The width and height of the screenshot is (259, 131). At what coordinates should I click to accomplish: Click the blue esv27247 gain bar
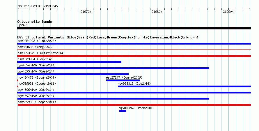(123, 80)
